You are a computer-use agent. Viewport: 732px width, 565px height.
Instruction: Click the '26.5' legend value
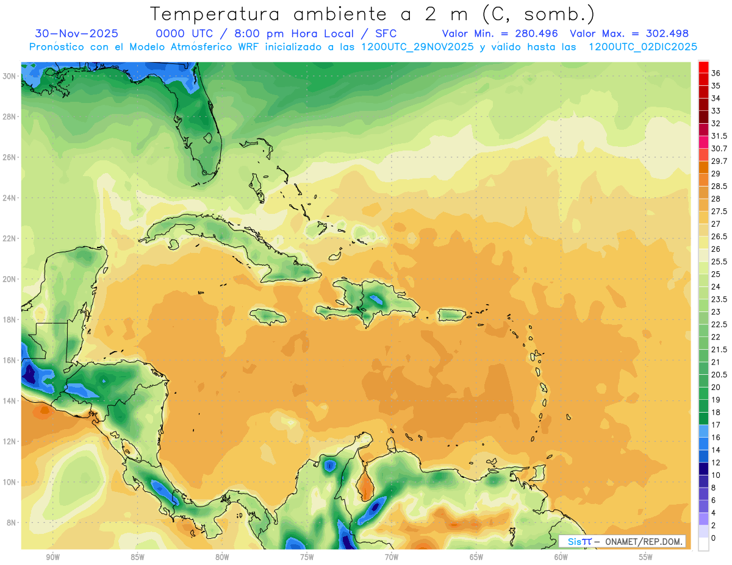pos(719,236)
